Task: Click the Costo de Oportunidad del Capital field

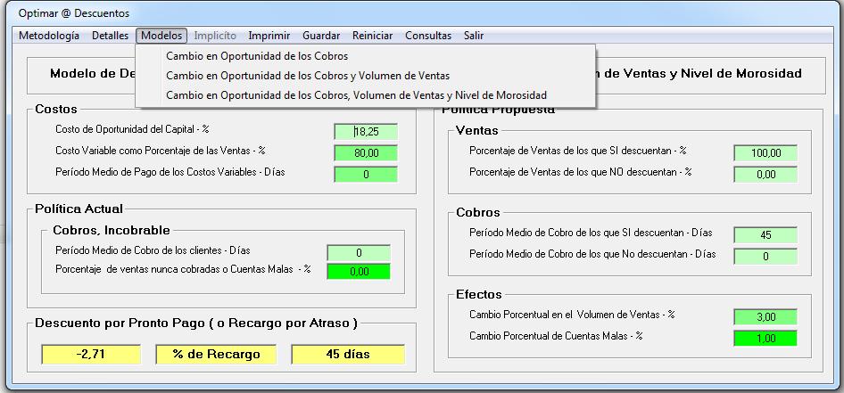Action: pyautogui.click(x=365, y=132)
